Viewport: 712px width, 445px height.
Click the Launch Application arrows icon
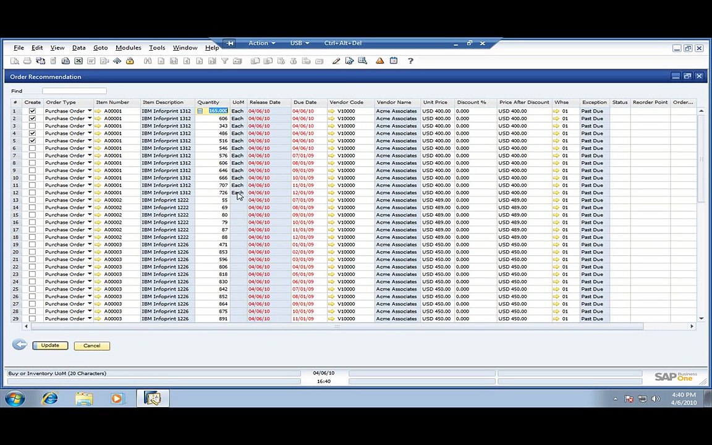point(117,61)
